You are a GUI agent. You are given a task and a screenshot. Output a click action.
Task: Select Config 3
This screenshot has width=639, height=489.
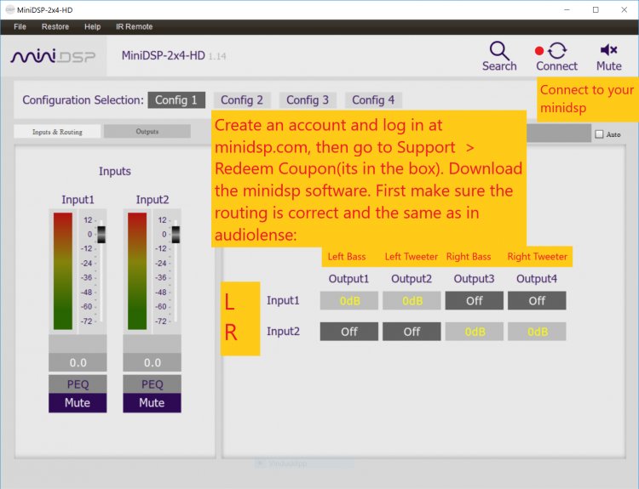click(x=308, y=100)
